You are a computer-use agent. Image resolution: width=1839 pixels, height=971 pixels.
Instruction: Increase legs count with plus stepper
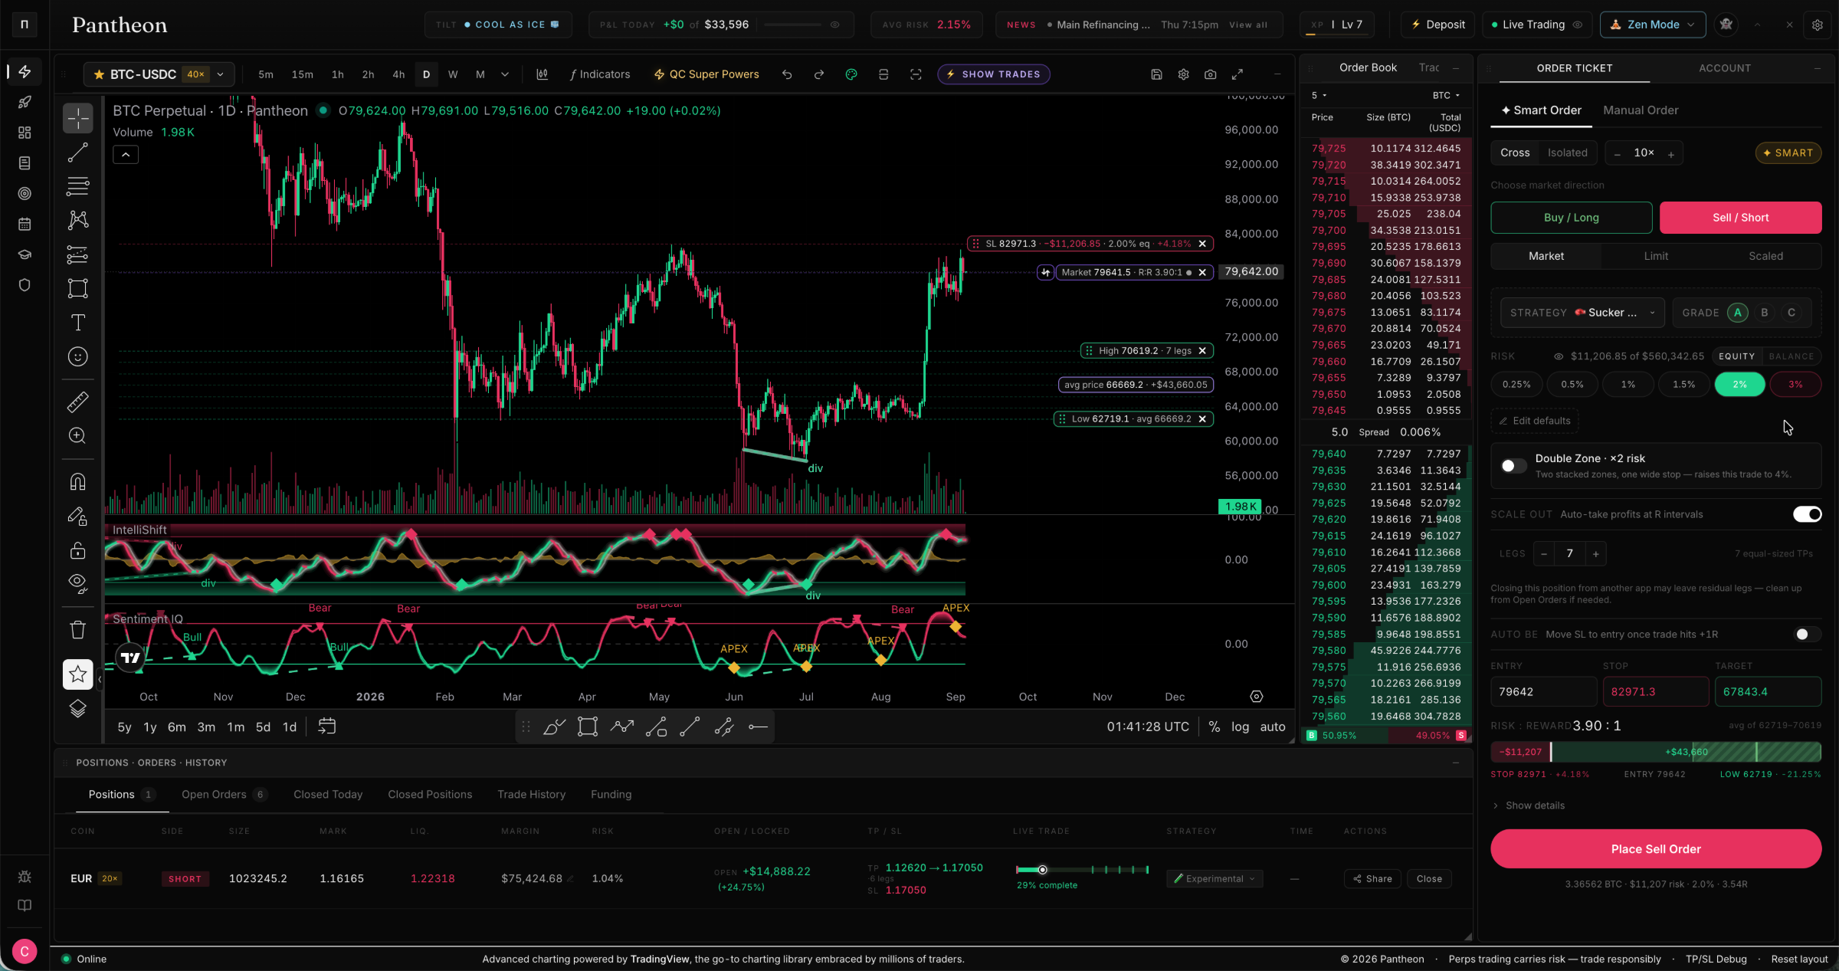(1595, 553)
